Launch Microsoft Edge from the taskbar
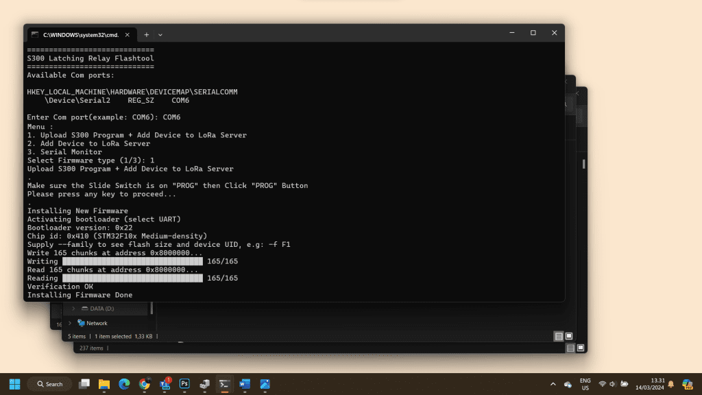The image size is (702, 395). point(124,384)
